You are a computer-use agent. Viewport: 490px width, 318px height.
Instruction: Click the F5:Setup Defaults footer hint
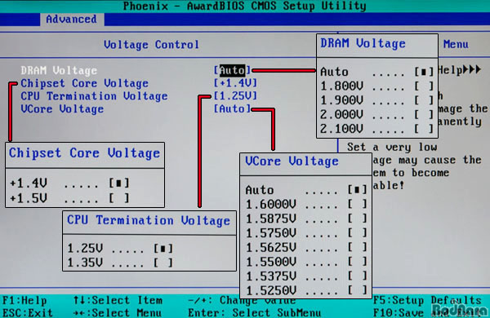pyautogui.click(x=427, y=301)
